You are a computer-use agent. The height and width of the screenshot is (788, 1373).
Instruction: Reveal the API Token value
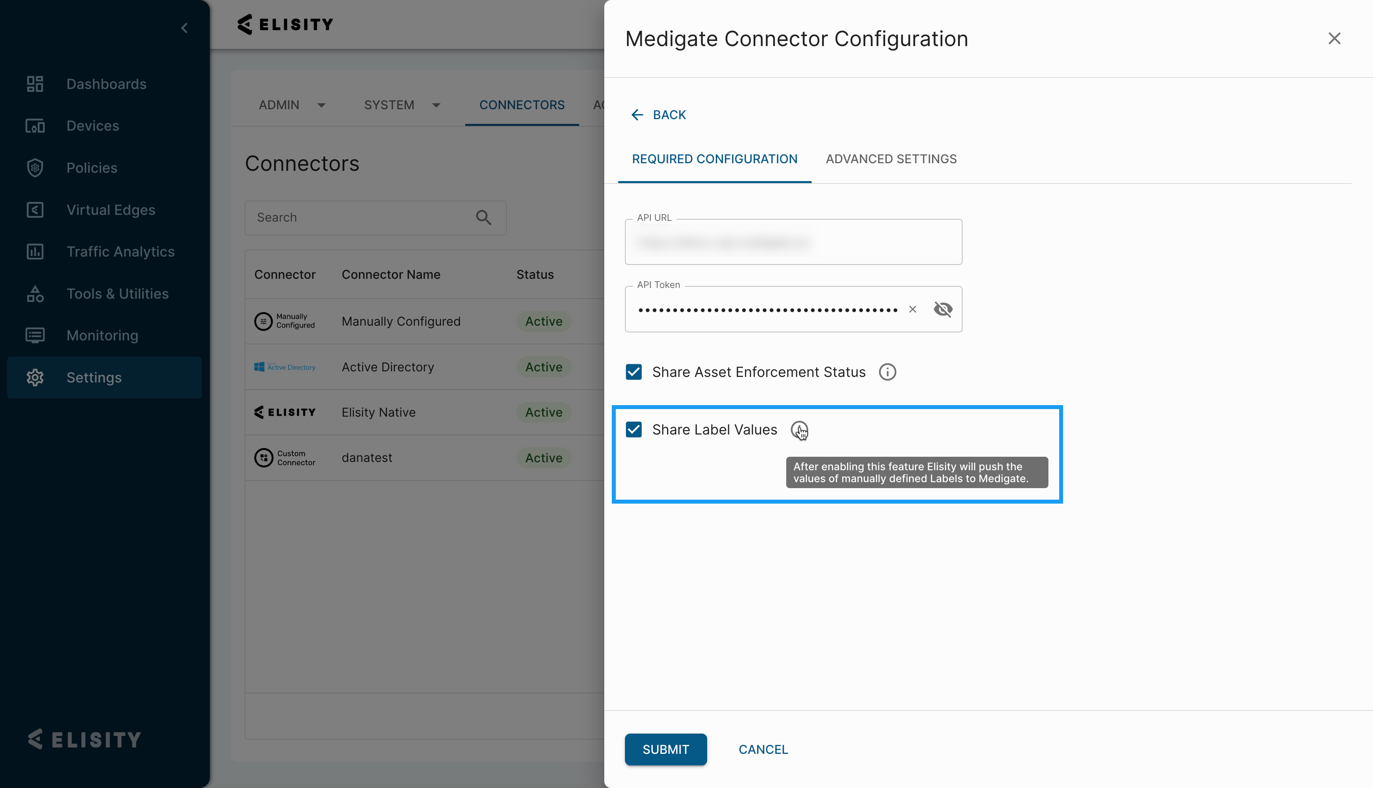[x=943, y=309]
